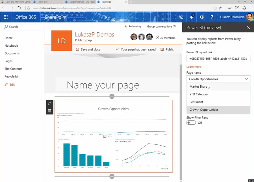Choose YTD Category option

[198, 94]
